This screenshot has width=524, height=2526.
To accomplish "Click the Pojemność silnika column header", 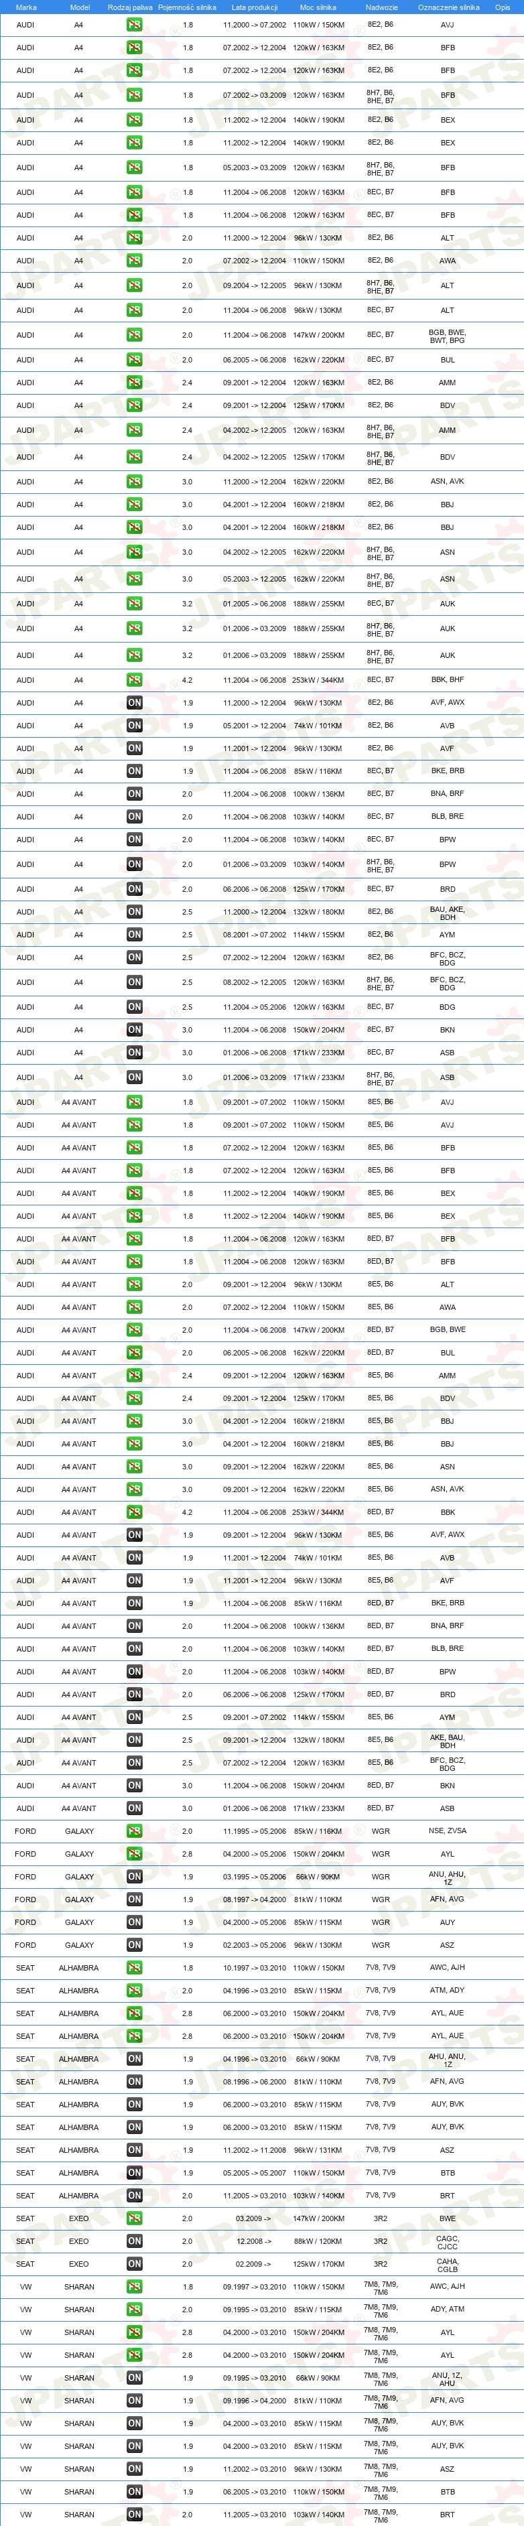I will 188,7.
